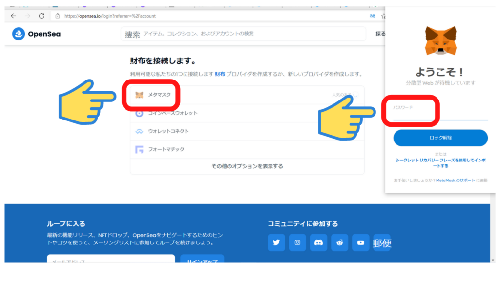The height and width of the screenshot is (281, 500).
Task: Choose the ウォレットコネクト wallet option
Action: click(168, 131)
